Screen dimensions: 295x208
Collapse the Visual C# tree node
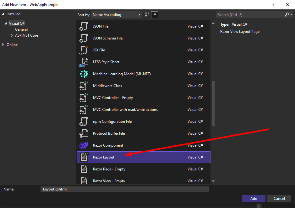click(6, 23)
